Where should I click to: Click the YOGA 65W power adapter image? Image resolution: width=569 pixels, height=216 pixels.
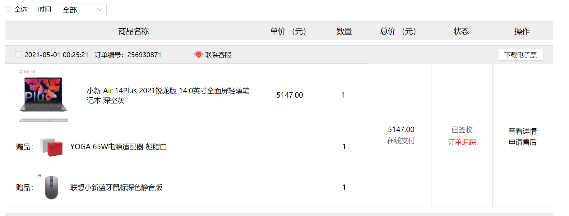tap(51, 147)
